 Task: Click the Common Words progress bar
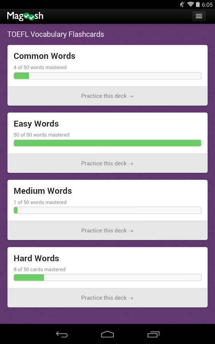107,76
